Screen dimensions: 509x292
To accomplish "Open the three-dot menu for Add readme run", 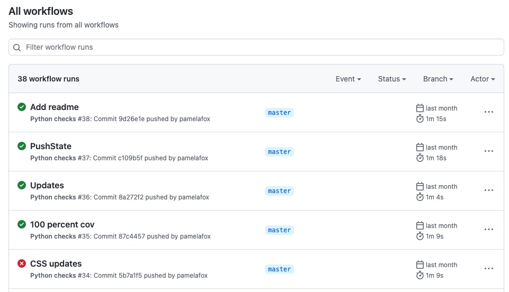I will (x=488, y=112).
